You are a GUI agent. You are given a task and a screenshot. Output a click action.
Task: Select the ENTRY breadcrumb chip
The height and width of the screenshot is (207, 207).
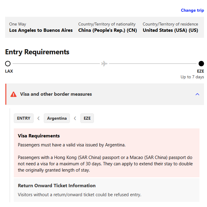pyautogui.click(x=24, y=118)
